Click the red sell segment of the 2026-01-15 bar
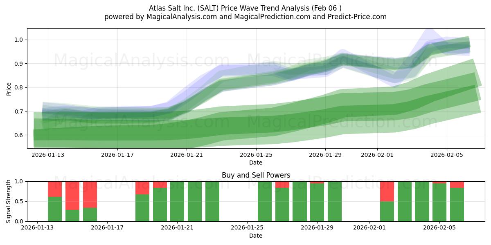 (72, 196)
